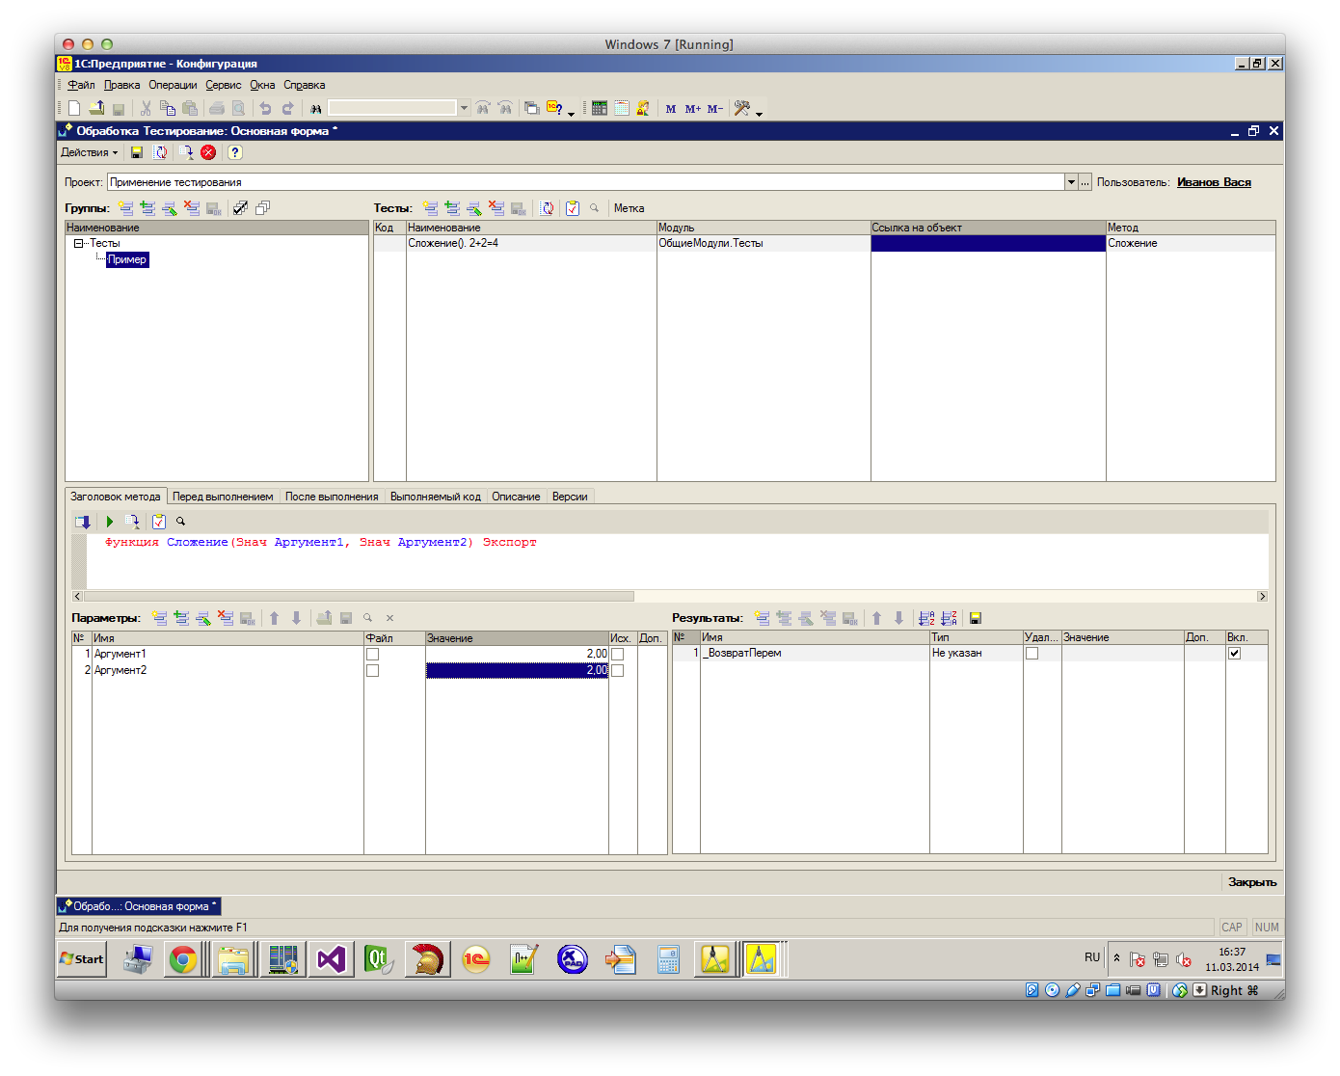Click the Windows Start button

click(82, 958)
